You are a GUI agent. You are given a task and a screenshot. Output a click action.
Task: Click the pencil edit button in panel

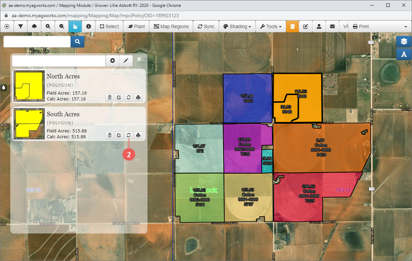pos(126,61)
